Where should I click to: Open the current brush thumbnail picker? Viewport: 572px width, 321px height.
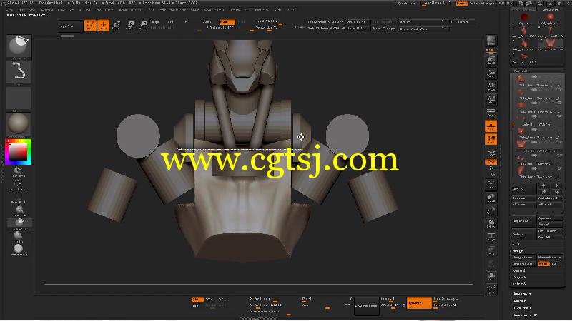point(19,46)
